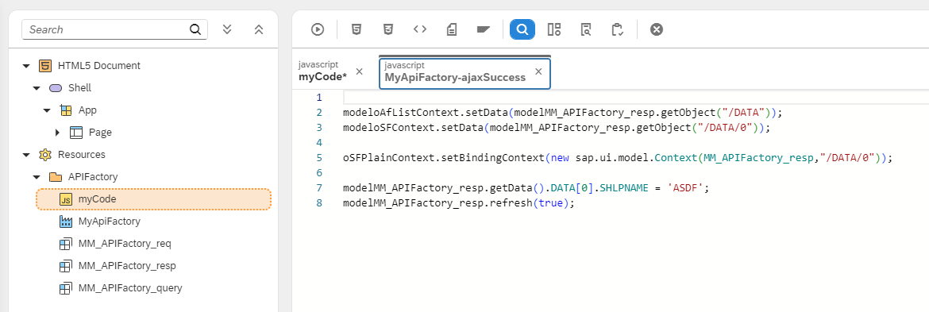The width and height of the screenshot is (929, 312).
Task: Click the factory icon beside MyApiFactory
Action: (66, 221)
